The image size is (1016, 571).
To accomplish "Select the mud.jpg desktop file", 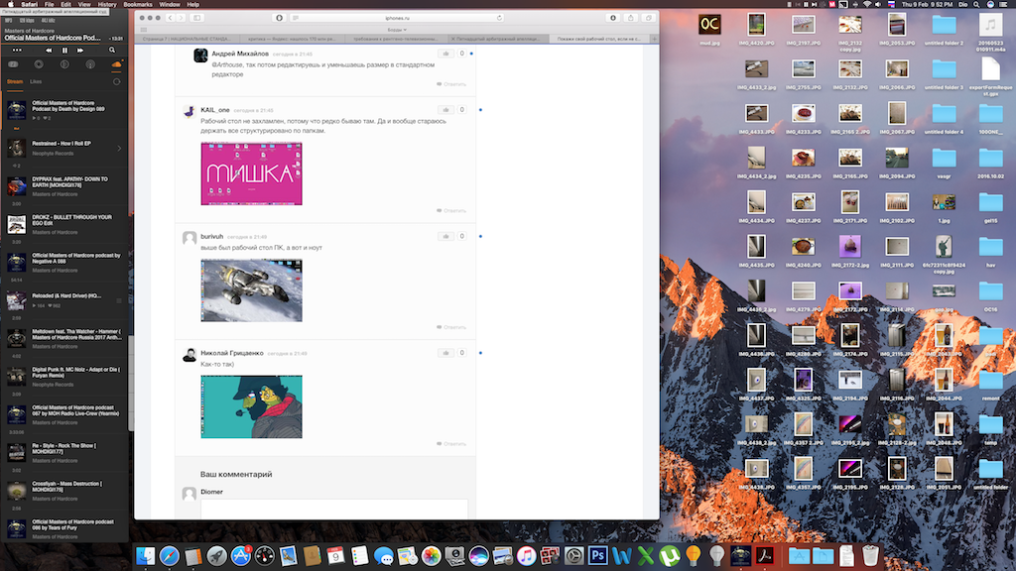I will (x=709, y=30).
